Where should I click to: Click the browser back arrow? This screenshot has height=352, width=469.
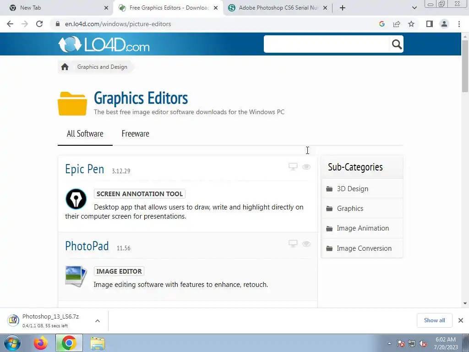(x=10, y=24)
